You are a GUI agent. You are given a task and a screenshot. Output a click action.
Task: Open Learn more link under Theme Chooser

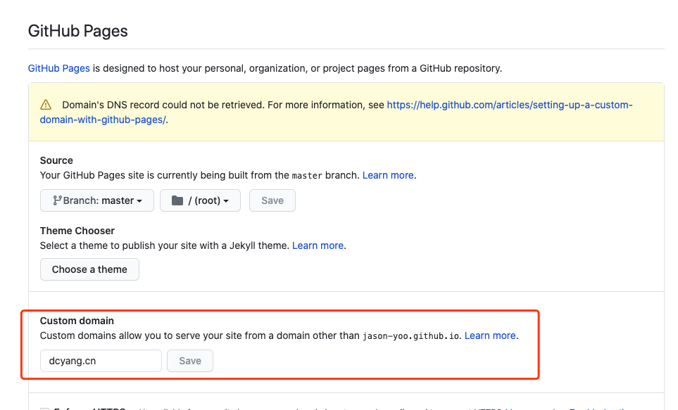318,245
